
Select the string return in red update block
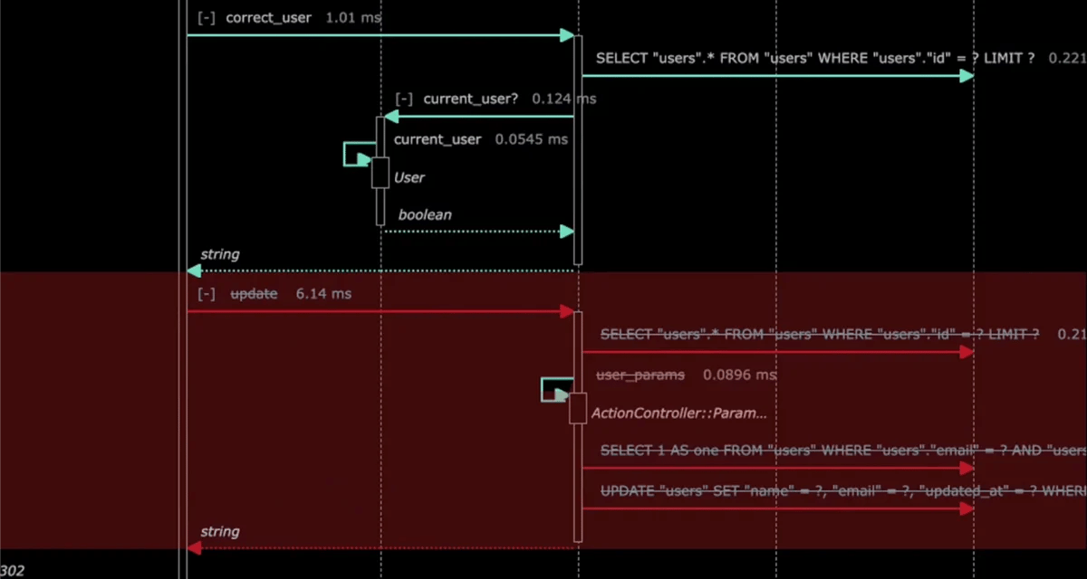coord(220,532)
